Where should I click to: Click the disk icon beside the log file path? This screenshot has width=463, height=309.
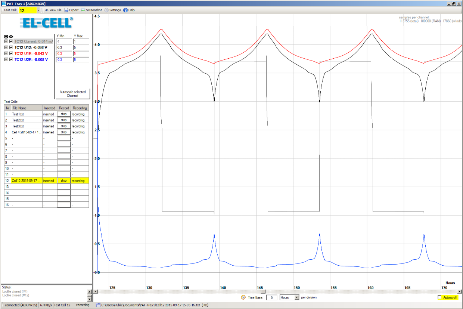(98, 305)
